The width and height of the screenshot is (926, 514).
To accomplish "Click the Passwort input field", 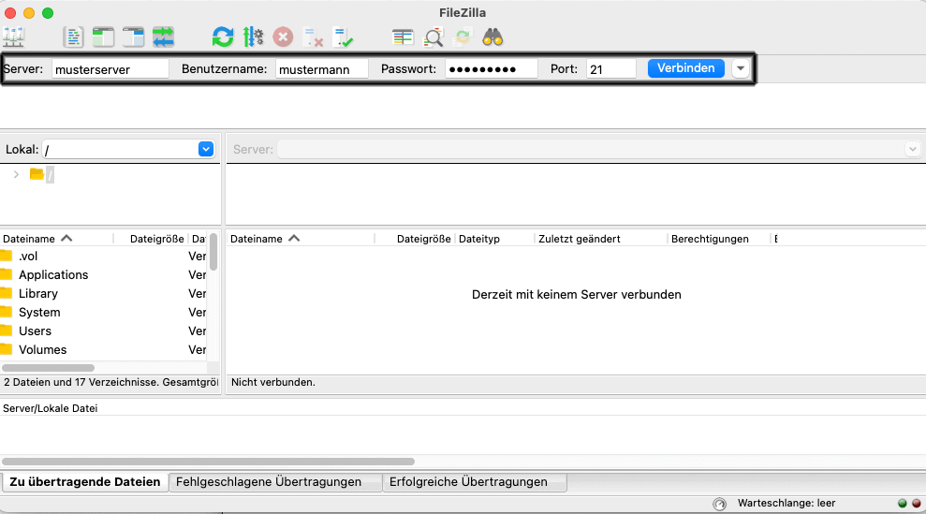I will (x=492, y=69).
